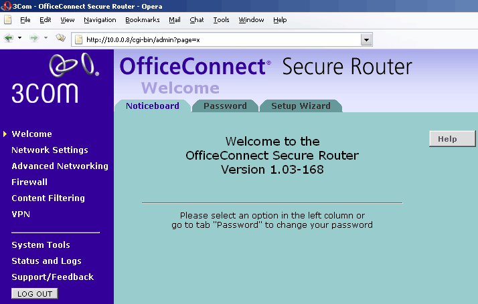Click inside the URL address field

click(221, 39)
